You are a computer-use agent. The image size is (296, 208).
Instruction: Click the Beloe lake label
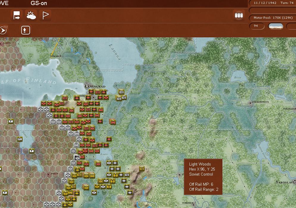coord(238,77)
